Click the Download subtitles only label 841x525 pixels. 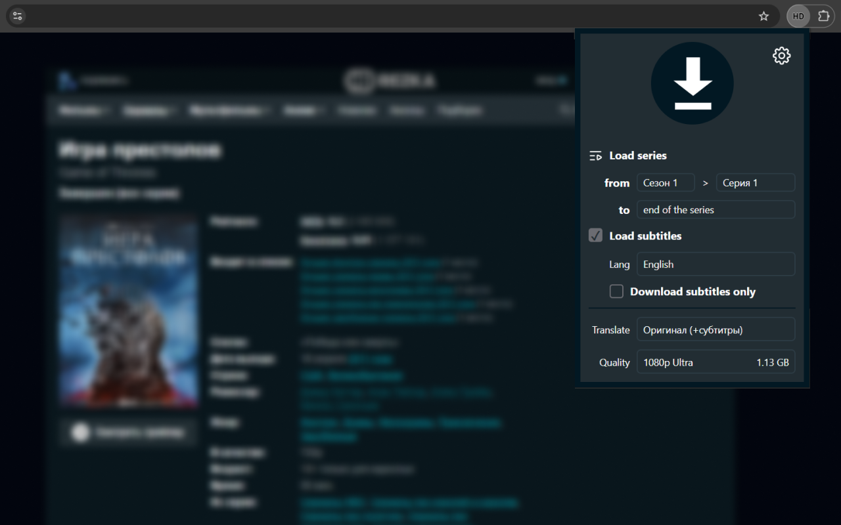pos(693,291)
